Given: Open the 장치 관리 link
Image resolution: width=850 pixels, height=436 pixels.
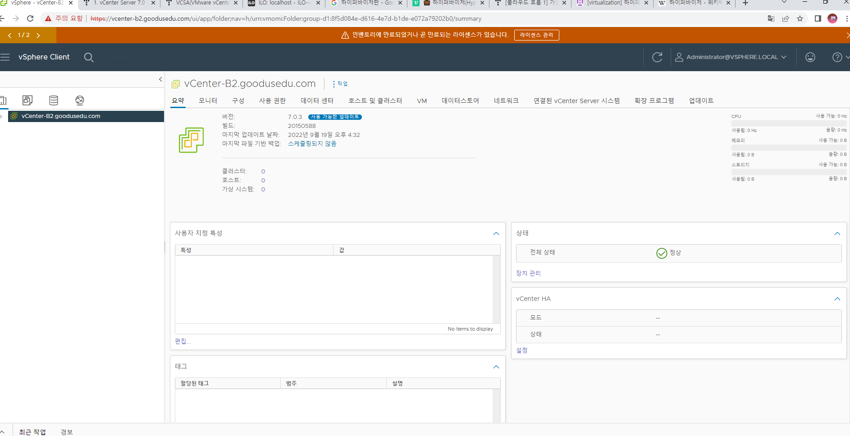Looking at the screenshot, I should point(528,273).
